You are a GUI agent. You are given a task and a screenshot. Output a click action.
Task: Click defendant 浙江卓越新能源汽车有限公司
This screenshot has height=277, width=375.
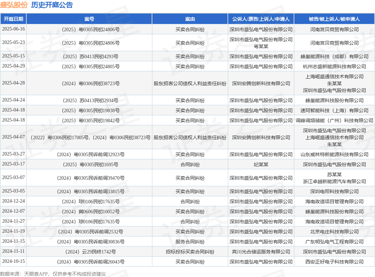334,181
